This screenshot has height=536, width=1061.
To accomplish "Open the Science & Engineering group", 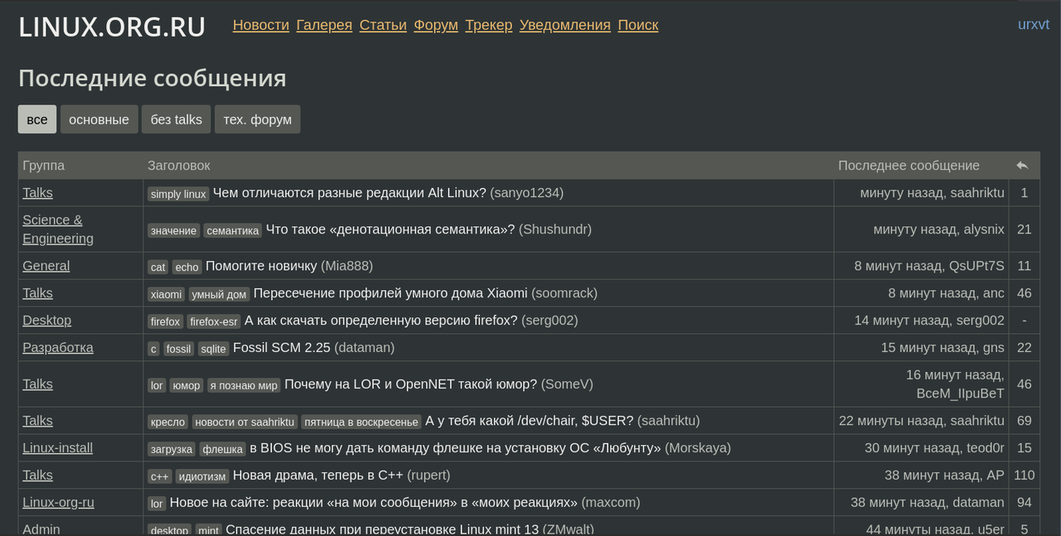I will (x=58, y=229).
